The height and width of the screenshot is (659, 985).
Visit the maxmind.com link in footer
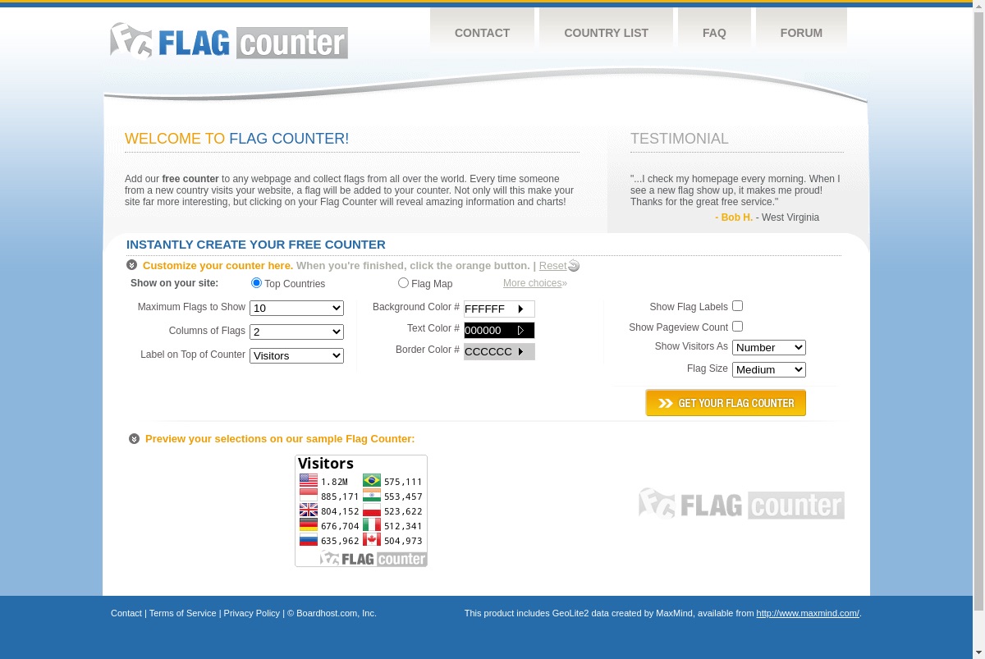(x=808, y=613)
